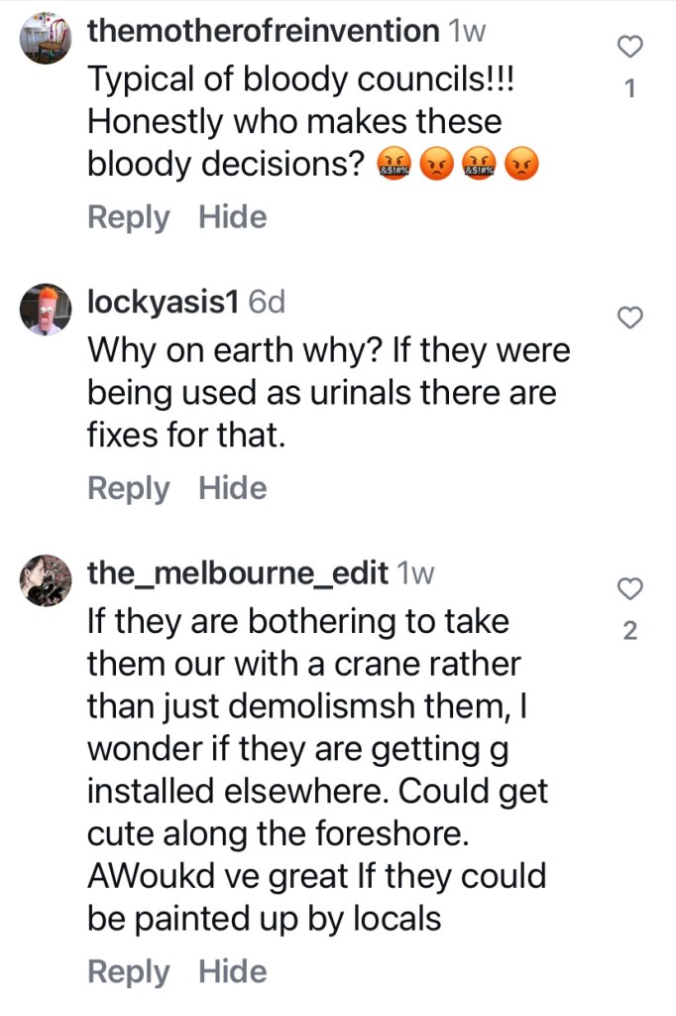Hide lockyasis1's comment

[233, 488]
